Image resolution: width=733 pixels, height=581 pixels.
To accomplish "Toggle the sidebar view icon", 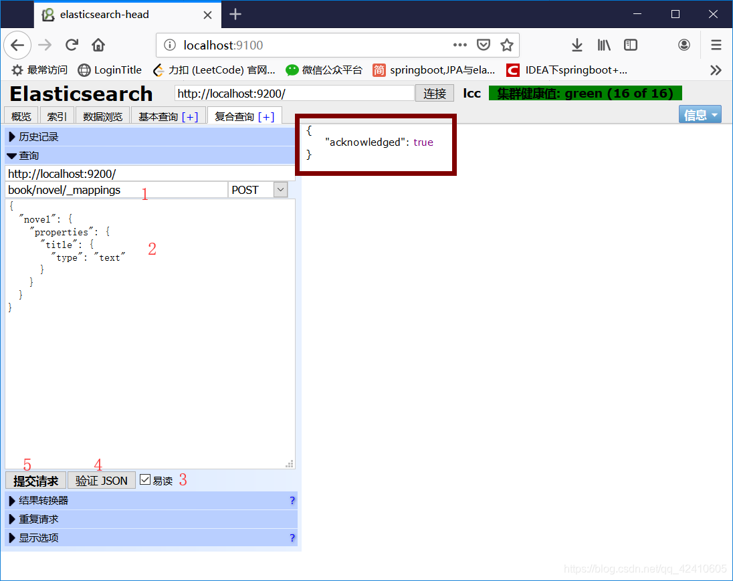I will click(x=630, y=45).
